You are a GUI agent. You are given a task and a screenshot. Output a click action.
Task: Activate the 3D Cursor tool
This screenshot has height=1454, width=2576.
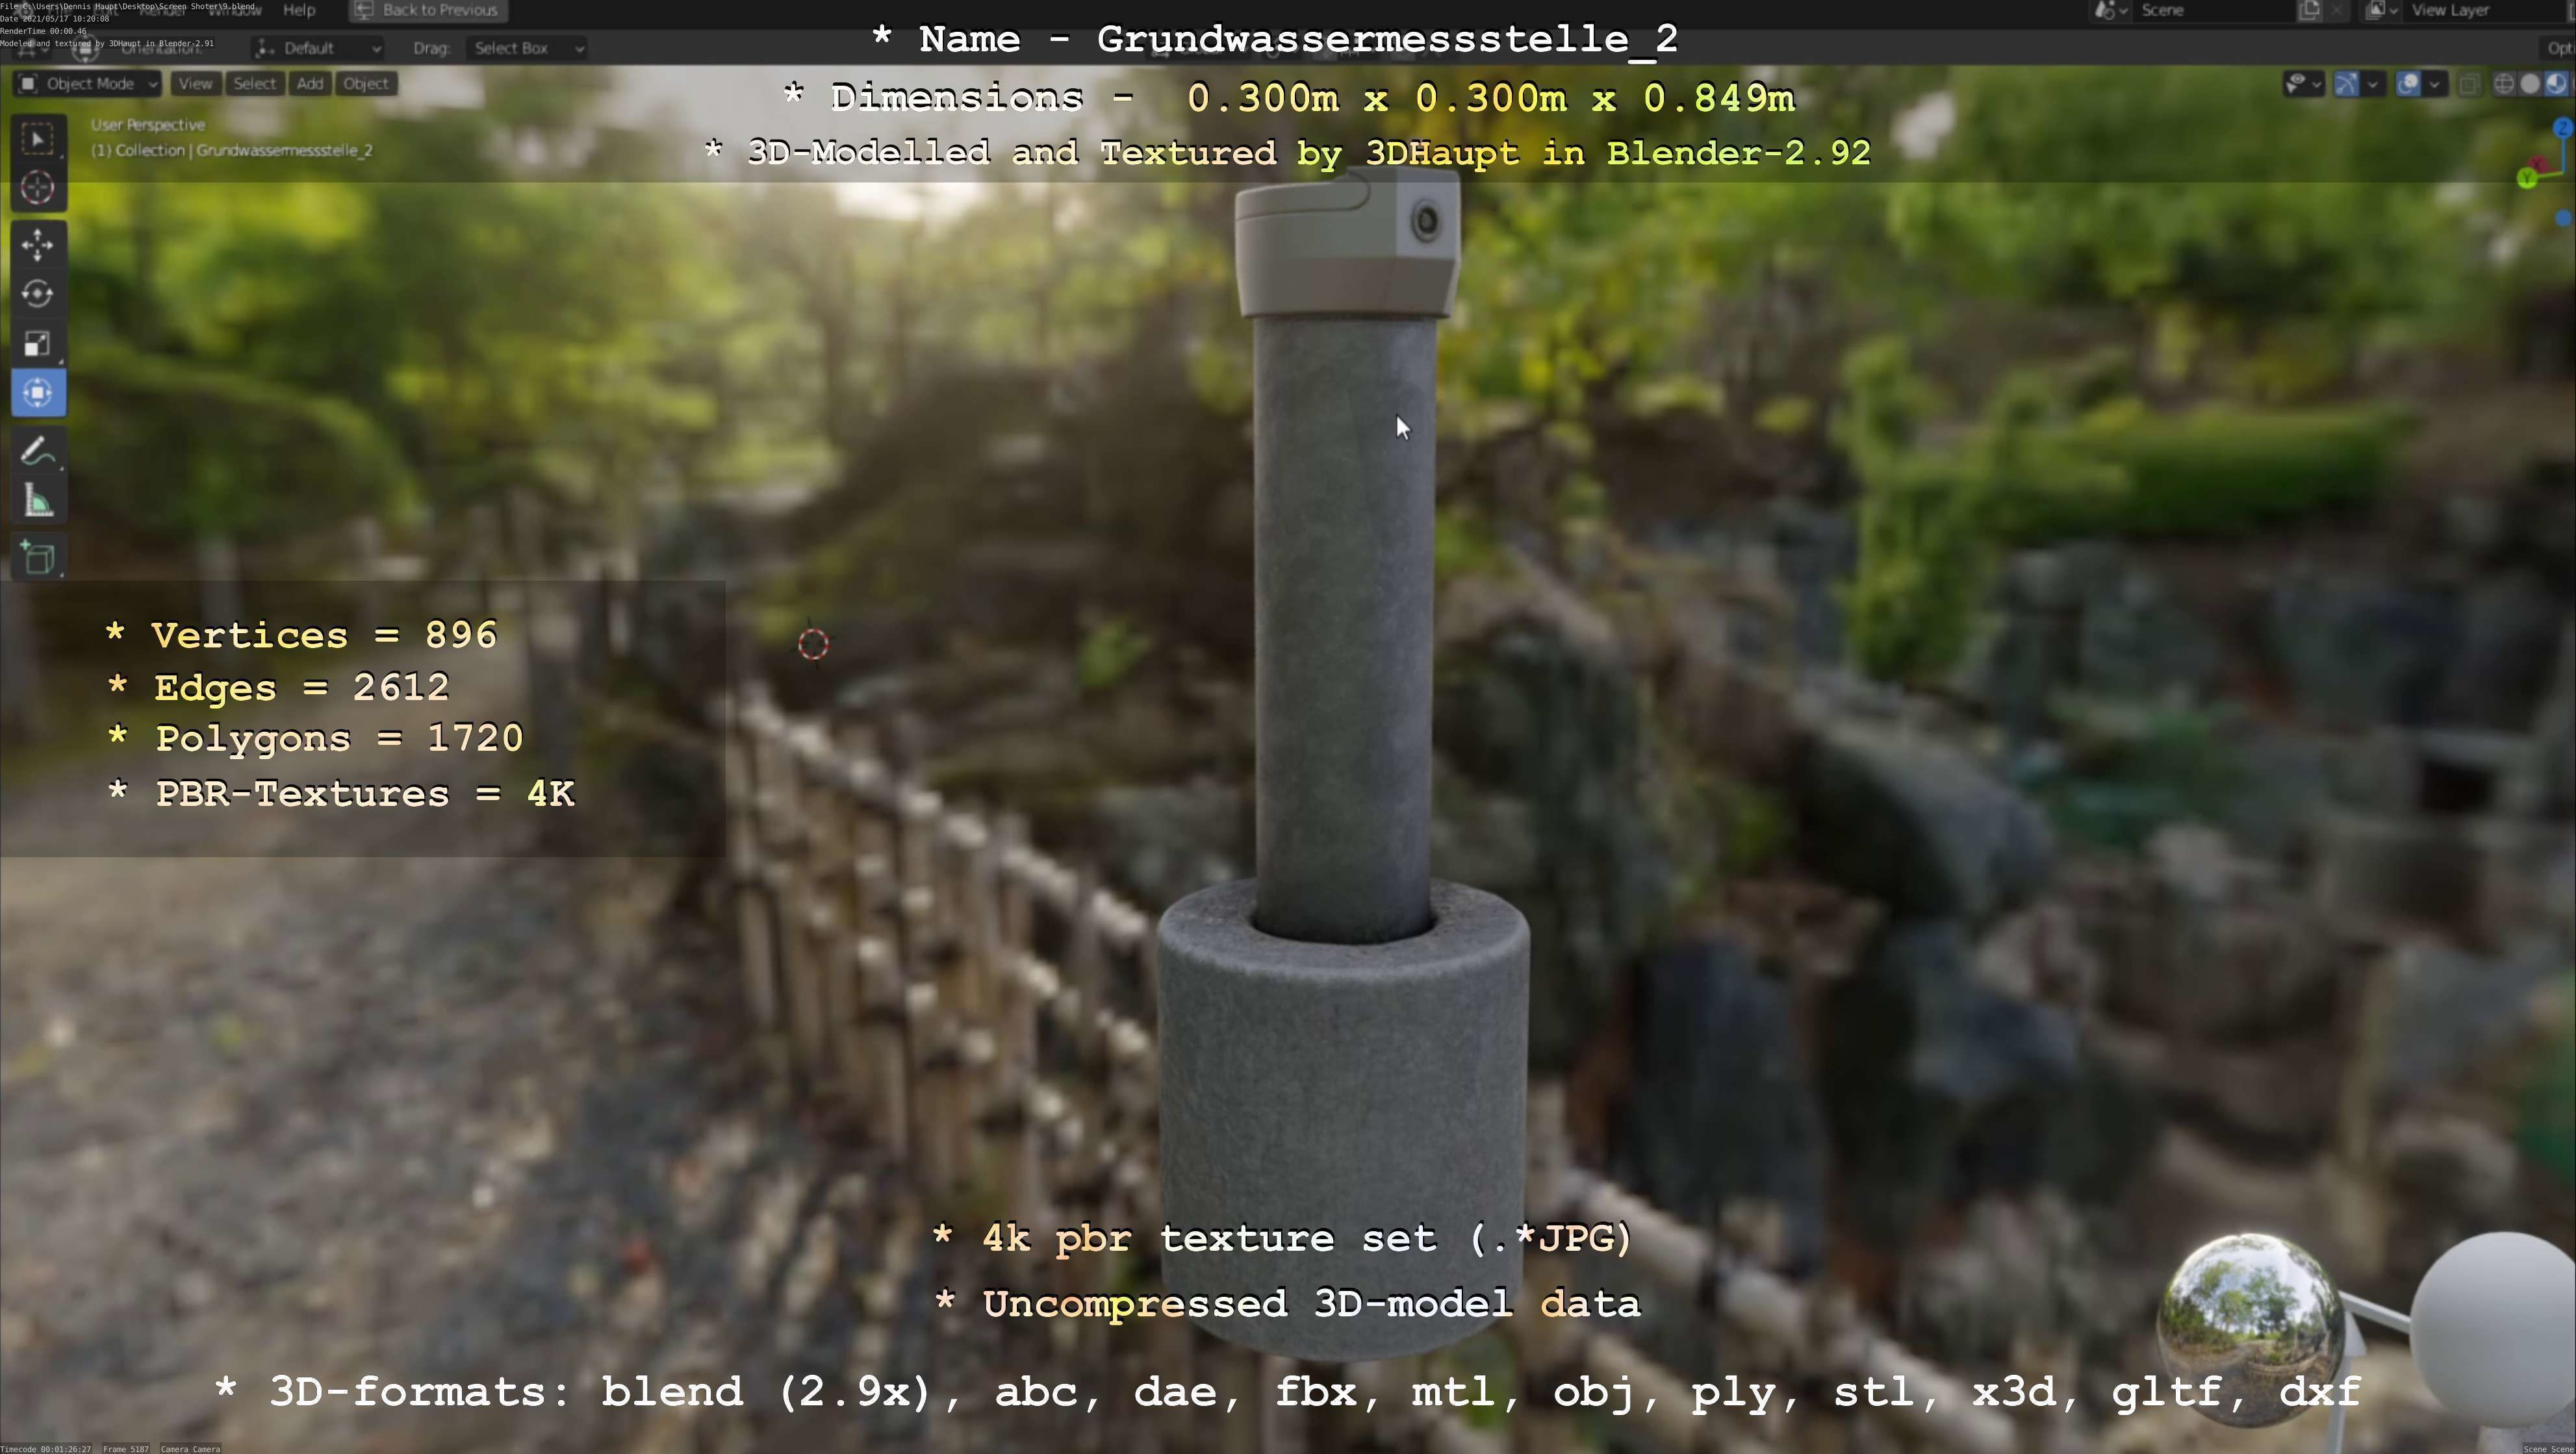click(38, 188)
